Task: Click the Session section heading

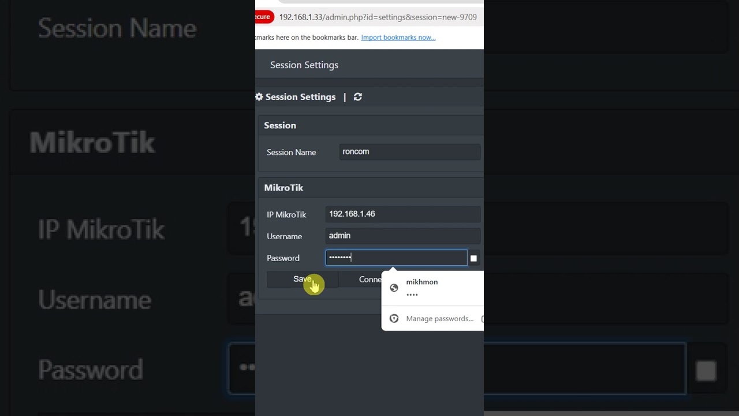Action: (280, 125)
